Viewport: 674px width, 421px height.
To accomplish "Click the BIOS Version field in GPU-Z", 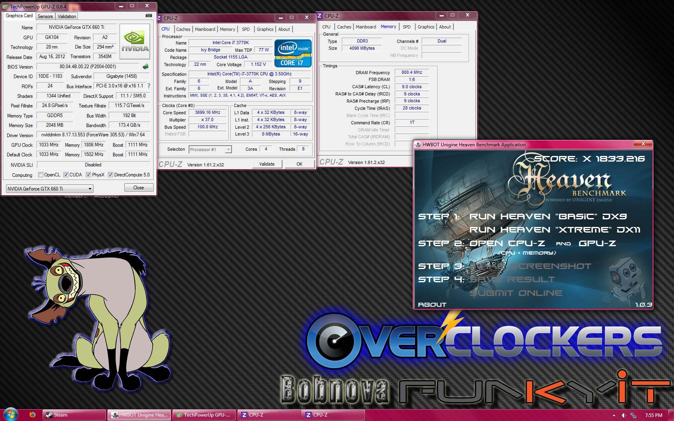I will point(88,67).
